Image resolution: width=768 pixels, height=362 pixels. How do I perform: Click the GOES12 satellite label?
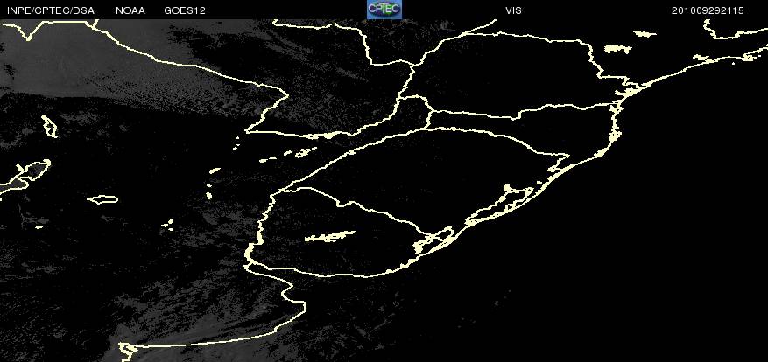coord(185,10)
